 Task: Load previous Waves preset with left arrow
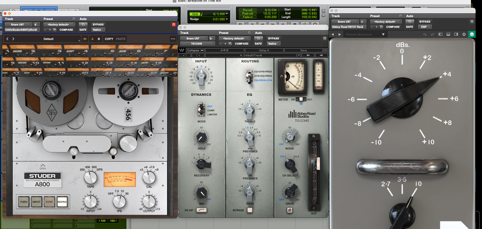[x=308, y=55]
